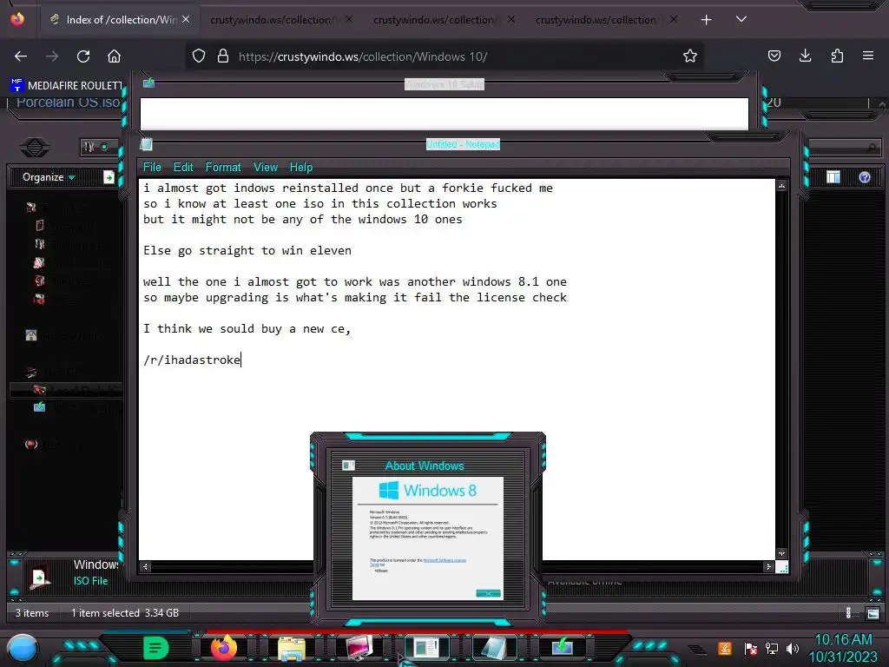View site security via padlock icon
Viewport: 889px width, 667px height.
pyautogui.click(x=223, y=56)
